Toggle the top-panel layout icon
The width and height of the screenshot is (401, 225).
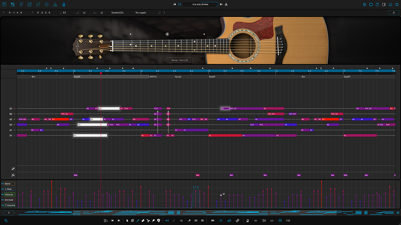tap(377, 4)
